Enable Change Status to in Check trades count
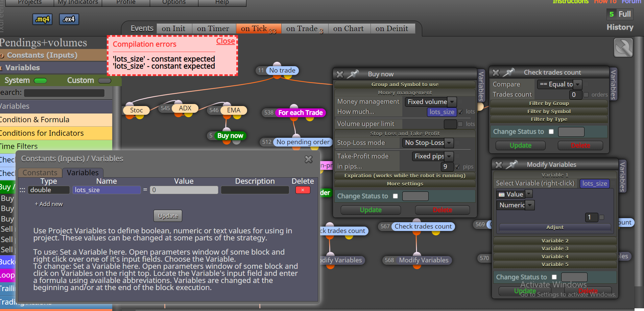Image resolution: width=644 pixels, height=311 pixels. [x=551, y=132]
